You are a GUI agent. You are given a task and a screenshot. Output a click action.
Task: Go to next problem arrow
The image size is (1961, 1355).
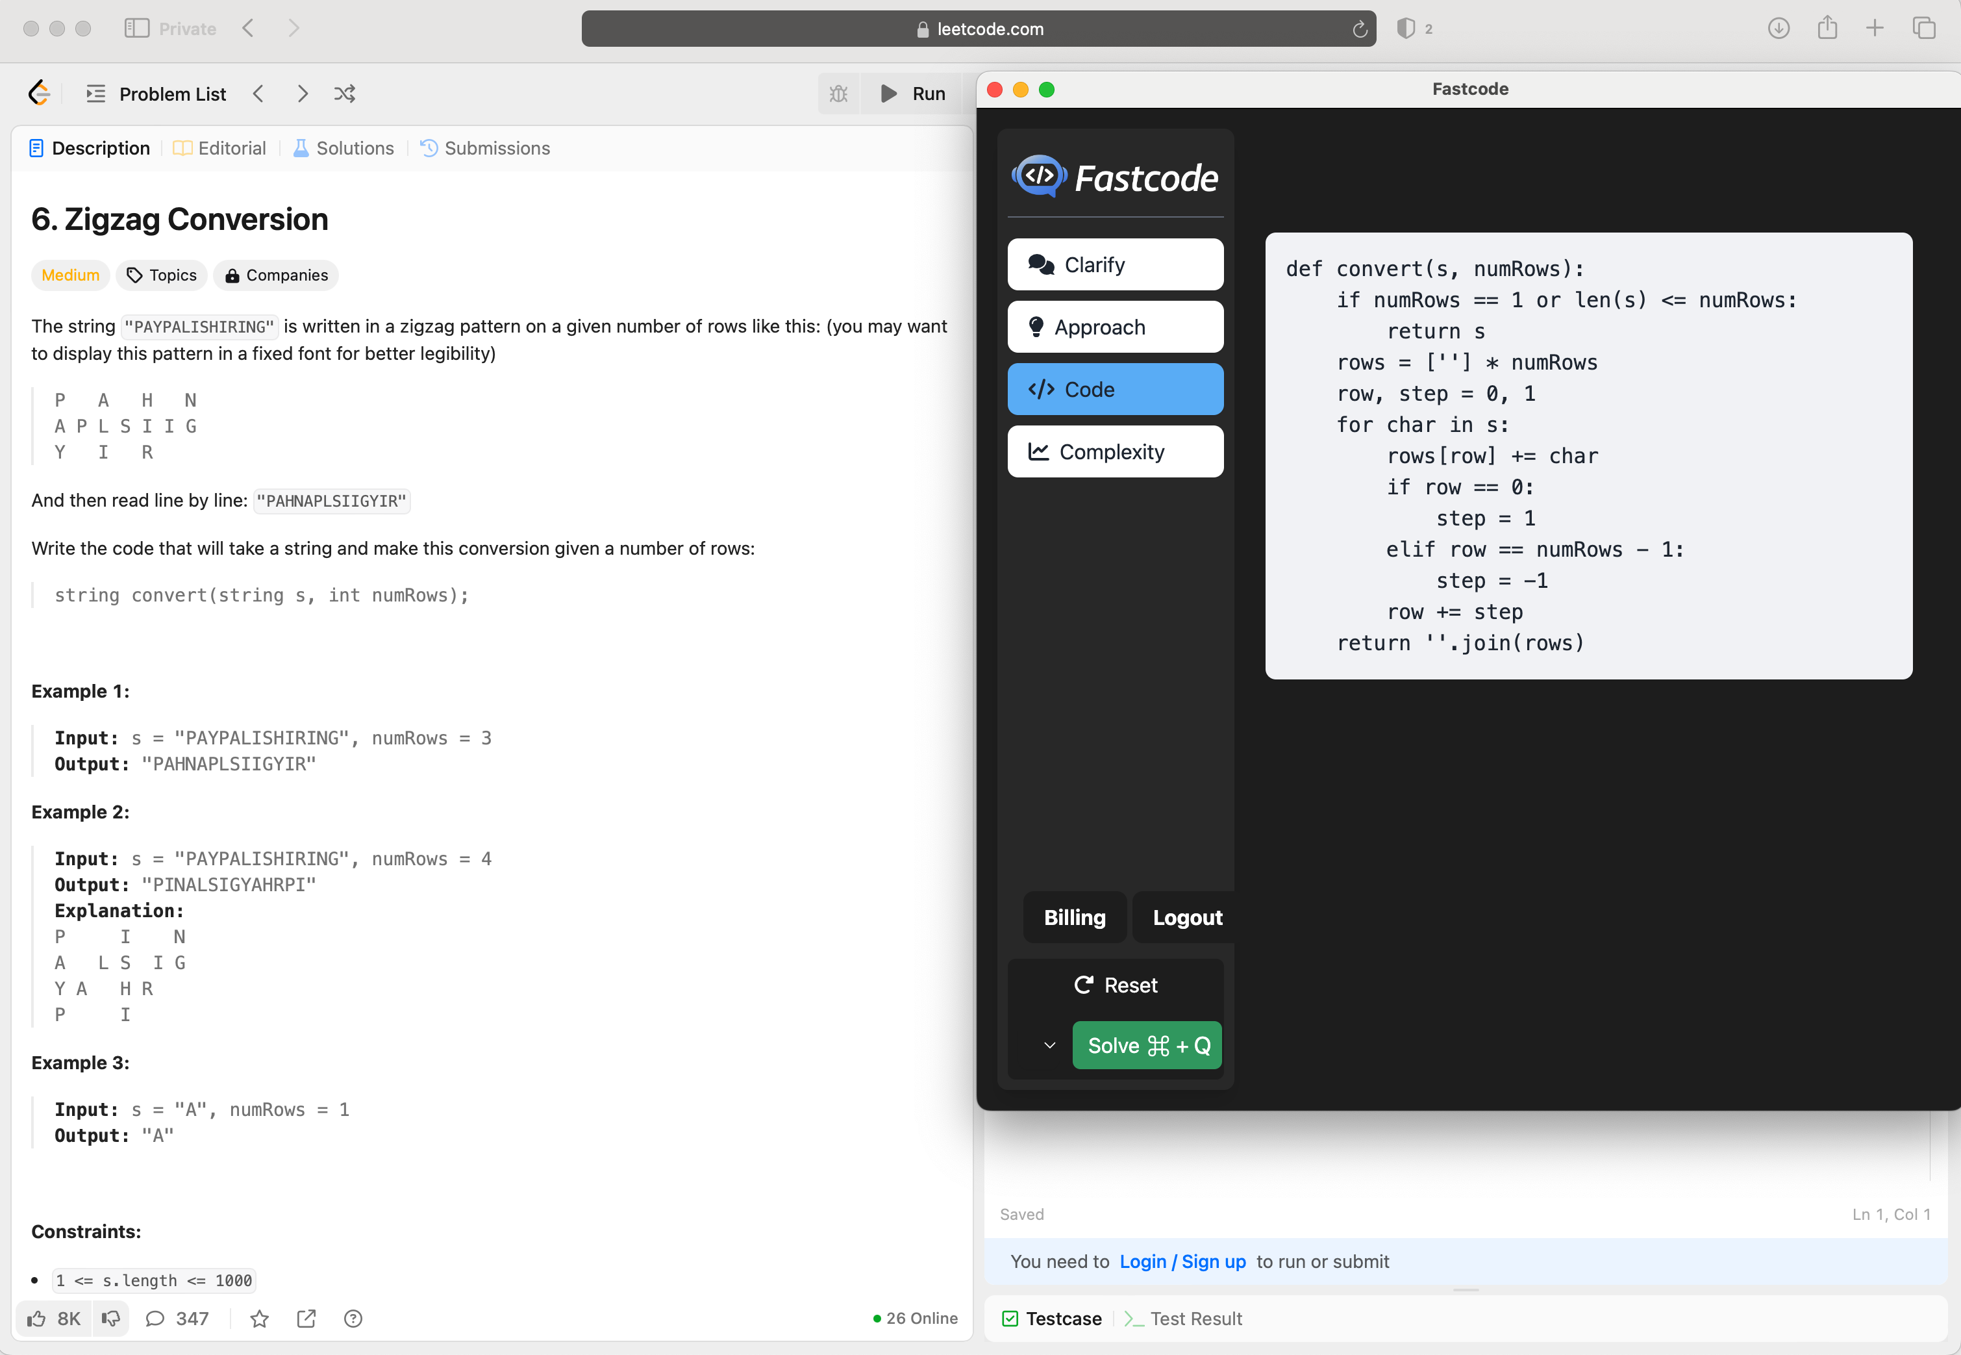click(x=302, y=94)
